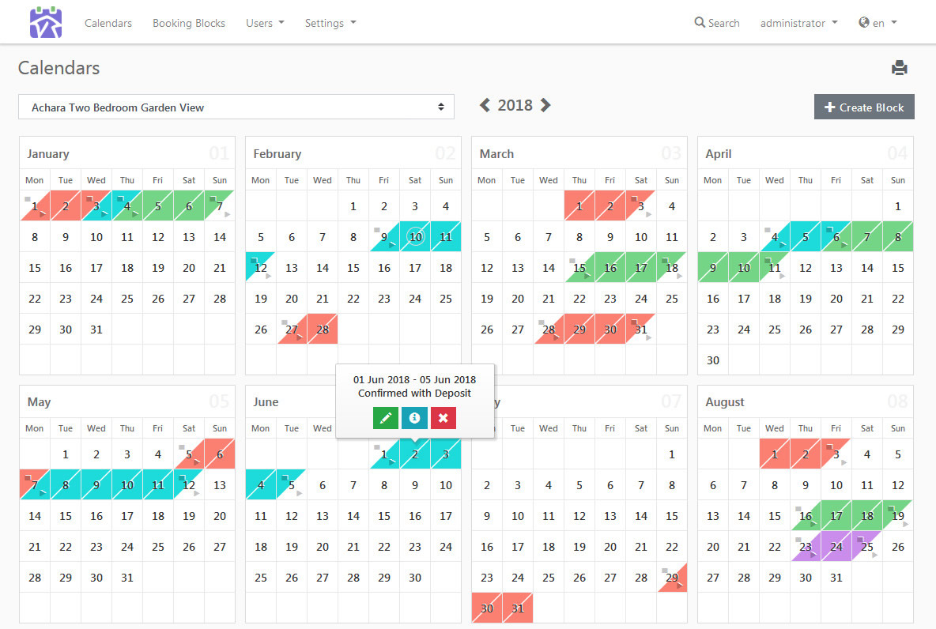
Task: Open the property selector showing Achara Two Bedroom Garden View
Action: click(236, 107)
